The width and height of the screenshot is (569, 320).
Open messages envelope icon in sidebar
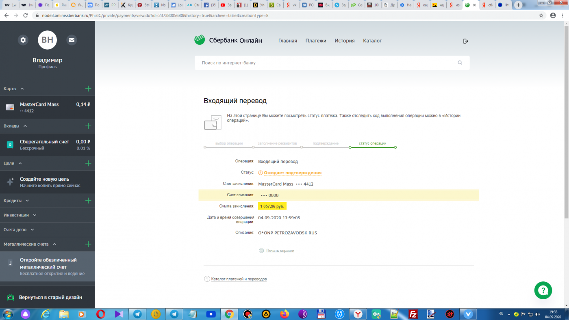(x=72, y=40)
